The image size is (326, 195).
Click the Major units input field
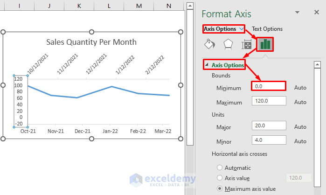tap(269, 125)
